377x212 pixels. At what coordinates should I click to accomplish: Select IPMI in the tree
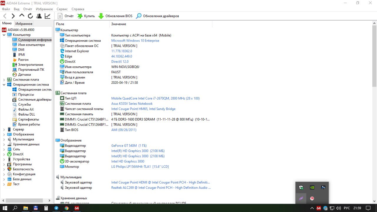point(22,55)
